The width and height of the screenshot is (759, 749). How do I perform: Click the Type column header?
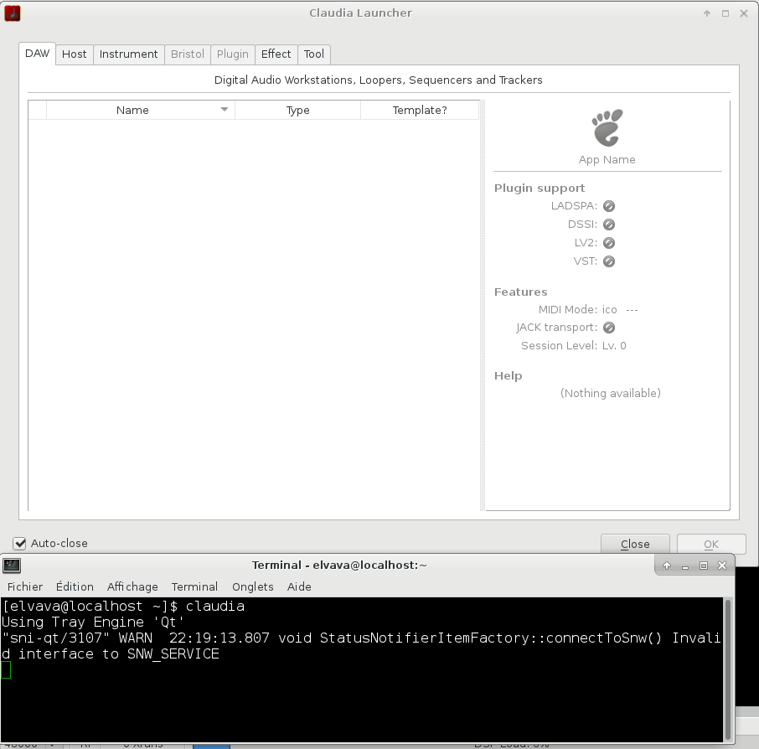pos(297,110)
